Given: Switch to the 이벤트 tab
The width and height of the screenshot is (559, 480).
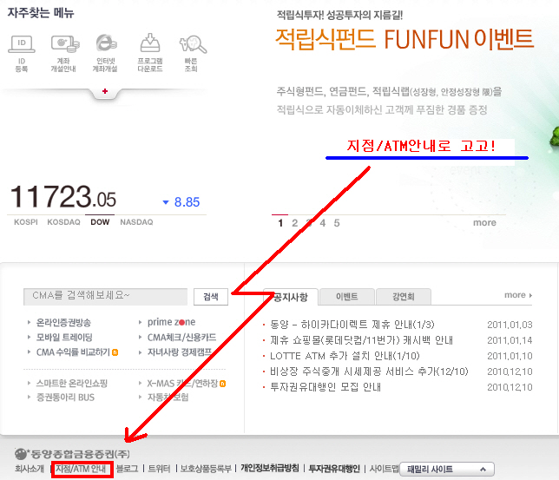Looking at the screenshot, I should pos(347,297).
